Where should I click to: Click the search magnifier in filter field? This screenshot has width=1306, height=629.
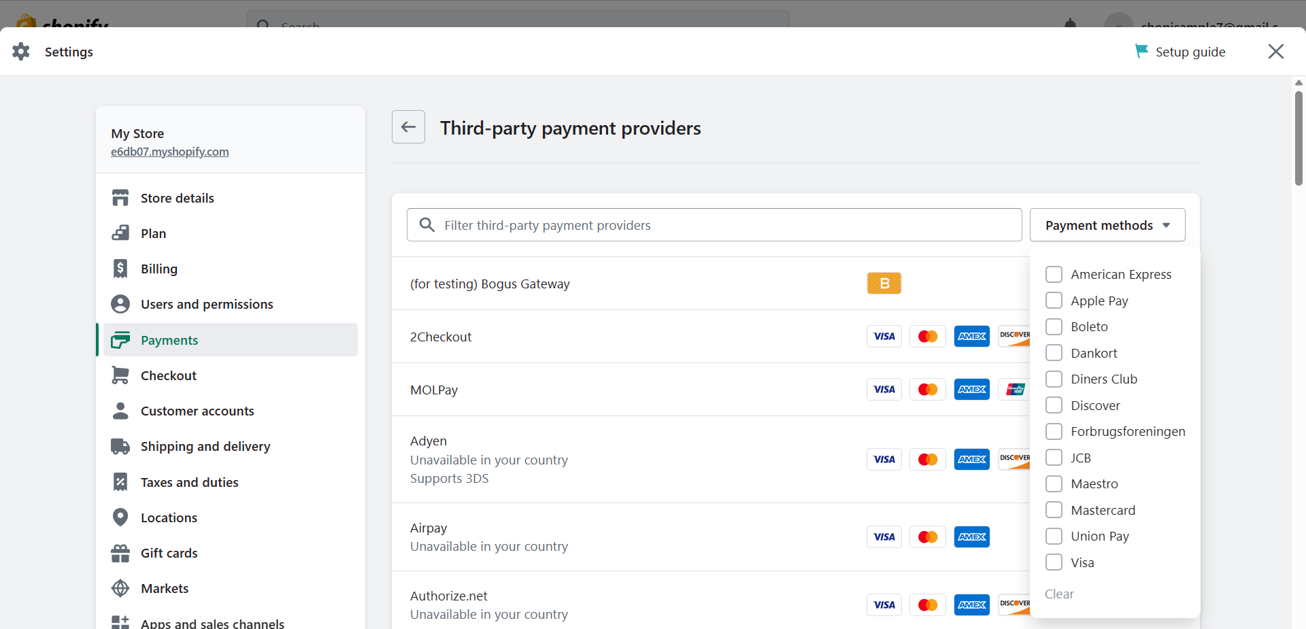point(427,225)
